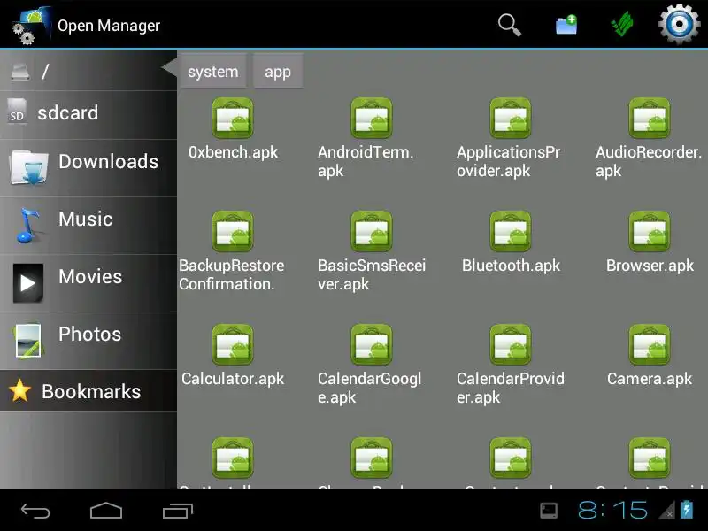The height and width of the screenshot is (531, 708).
Task: Open the AndroidTerm.apk package icon
Action: click(x=372, y=118)
